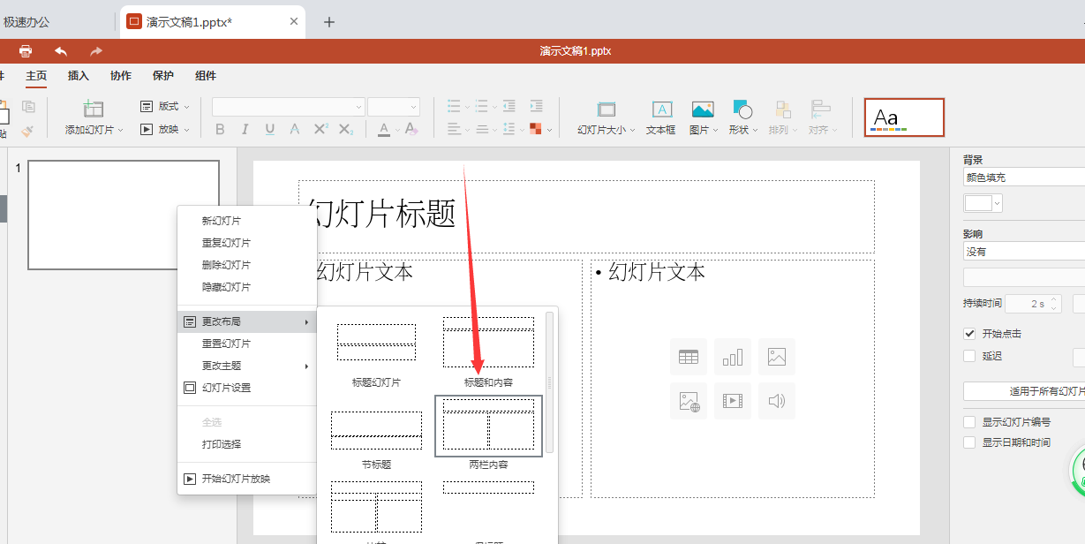This screenshot has height=544, width=1085.
Task: Decrease the paragraph indent
Action: pyautogui.click(x=509, y=107)
